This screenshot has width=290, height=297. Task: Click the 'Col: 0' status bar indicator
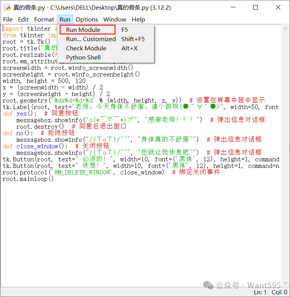(279, 292)
